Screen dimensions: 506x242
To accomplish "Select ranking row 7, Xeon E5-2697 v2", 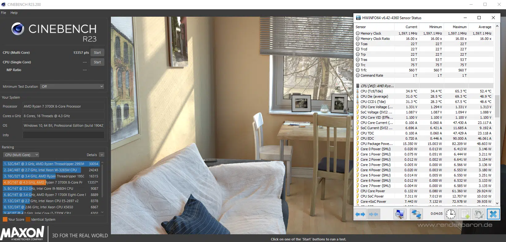I will click(x=51, y=201).
